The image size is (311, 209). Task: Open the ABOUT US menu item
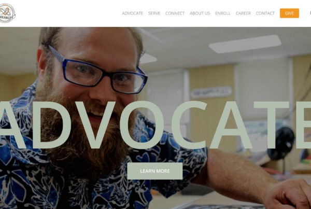(200, 13)
